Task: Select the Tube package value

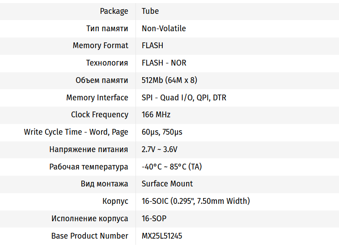Action: coord(150,11)
